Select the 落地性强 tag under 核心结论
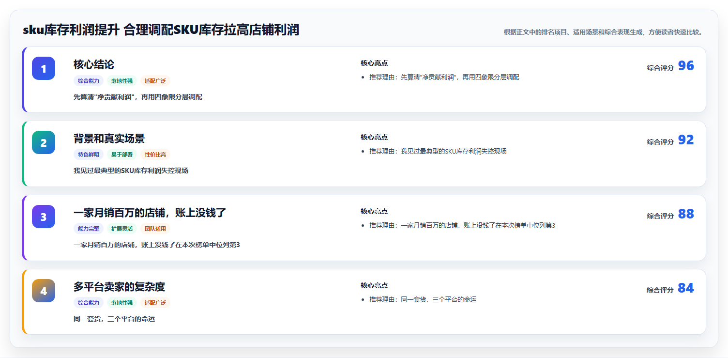The width and height of the screenshot is (728, 358). point(122,81)
